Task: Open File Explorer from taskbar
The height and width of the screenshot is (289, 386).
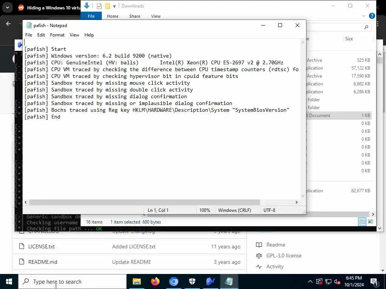Action: pyautogui.click(x=136, y=281)
